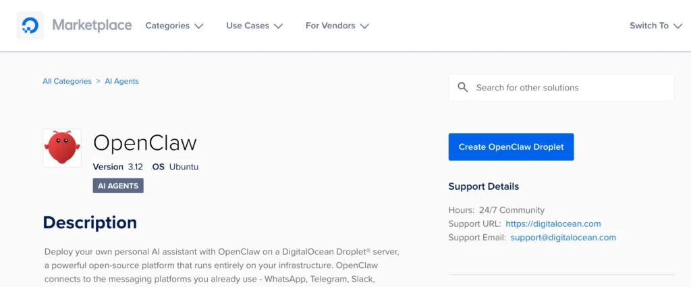The image size is (691, 287).
Task: Focus the Search for other solutions field
Action: click(x=561, y=87)
